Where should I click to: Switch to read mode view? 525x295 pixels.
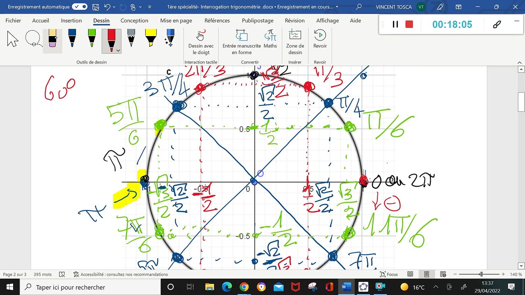(410, 275)
